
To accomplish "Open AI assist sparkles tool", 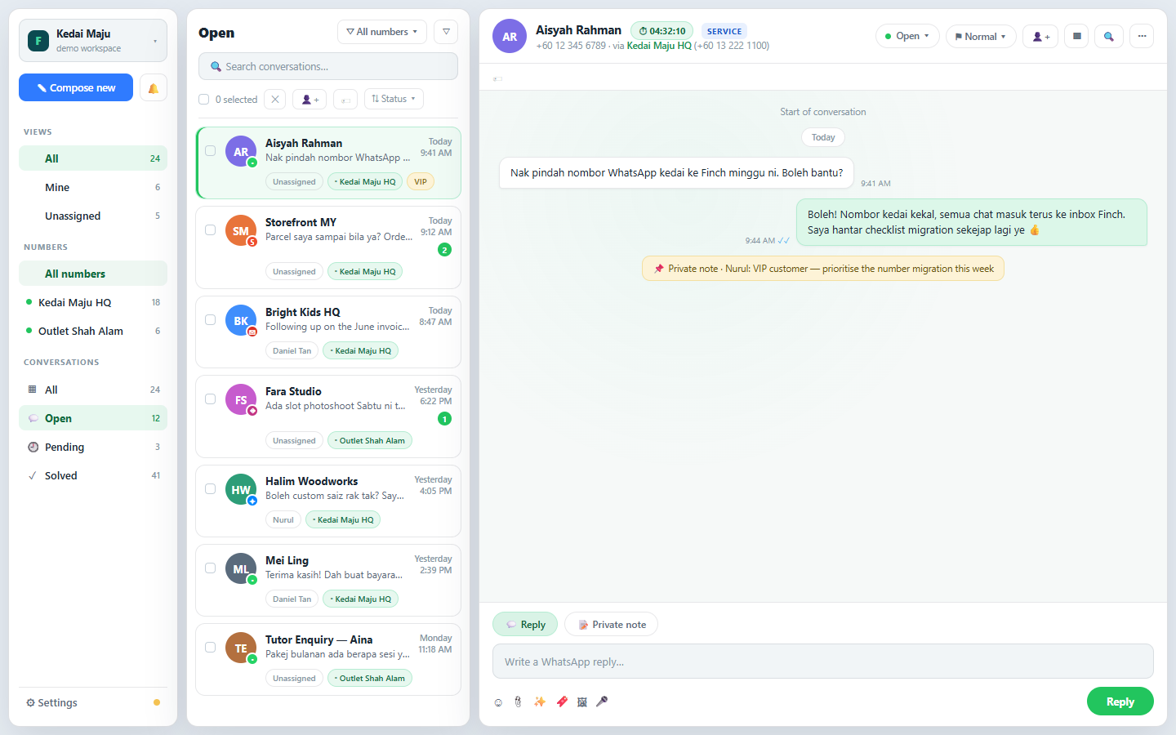I will coord(540,702).
